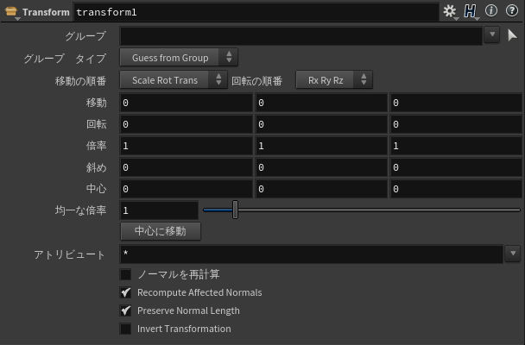Expand the Rx Ry Rz rotation dropdown
The height and width of the screenshot is (345, 525).
[333, 80]
